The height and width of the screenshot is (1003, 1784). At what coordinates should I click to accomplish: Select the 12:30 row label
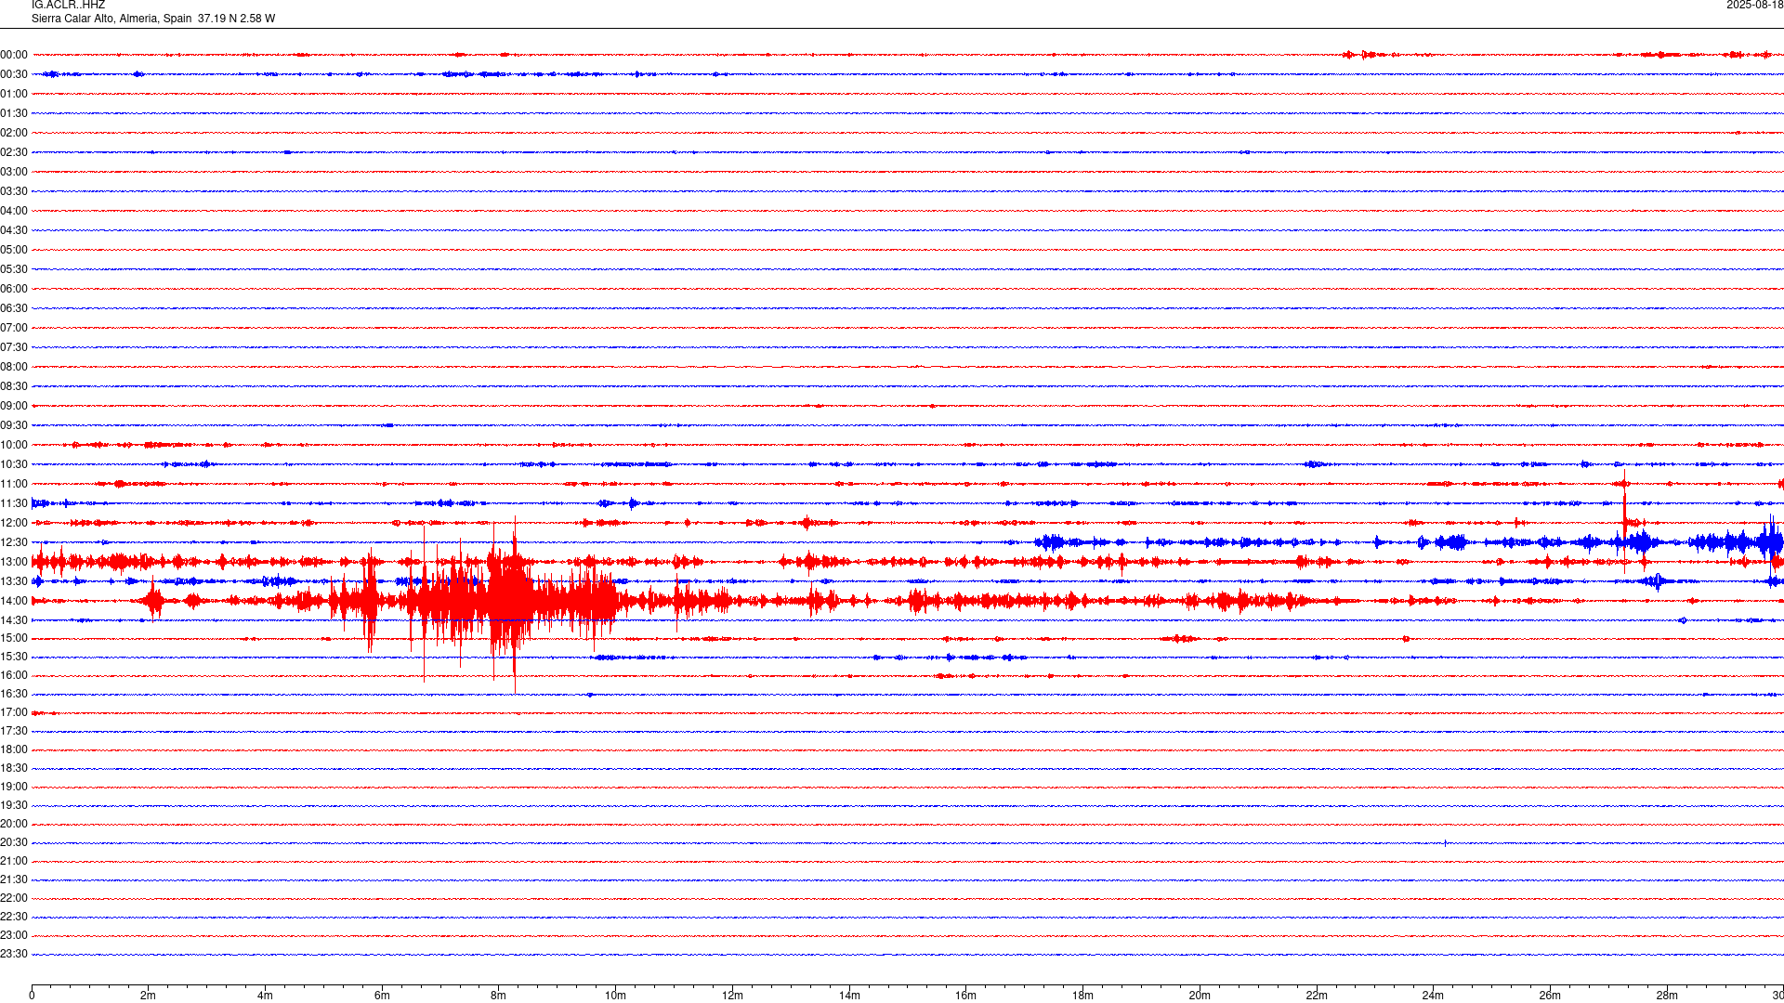coord(14,542)
